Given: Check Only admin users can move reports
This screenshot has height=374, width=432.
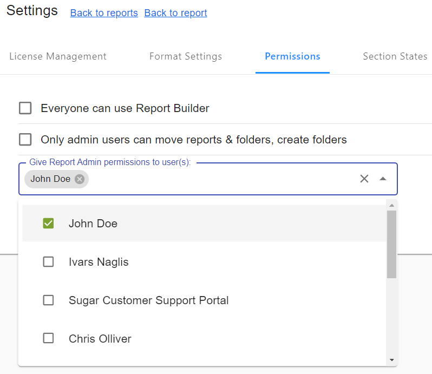Looking at the screenshot, I should (x=25, y=140).
